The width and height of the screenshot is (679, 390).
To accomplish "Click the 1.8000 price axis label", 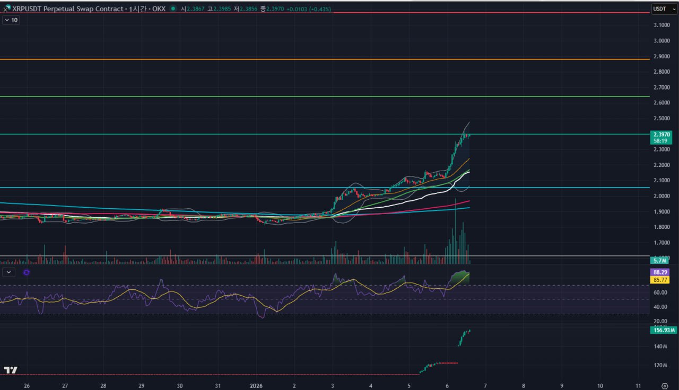I will point(661,227).
